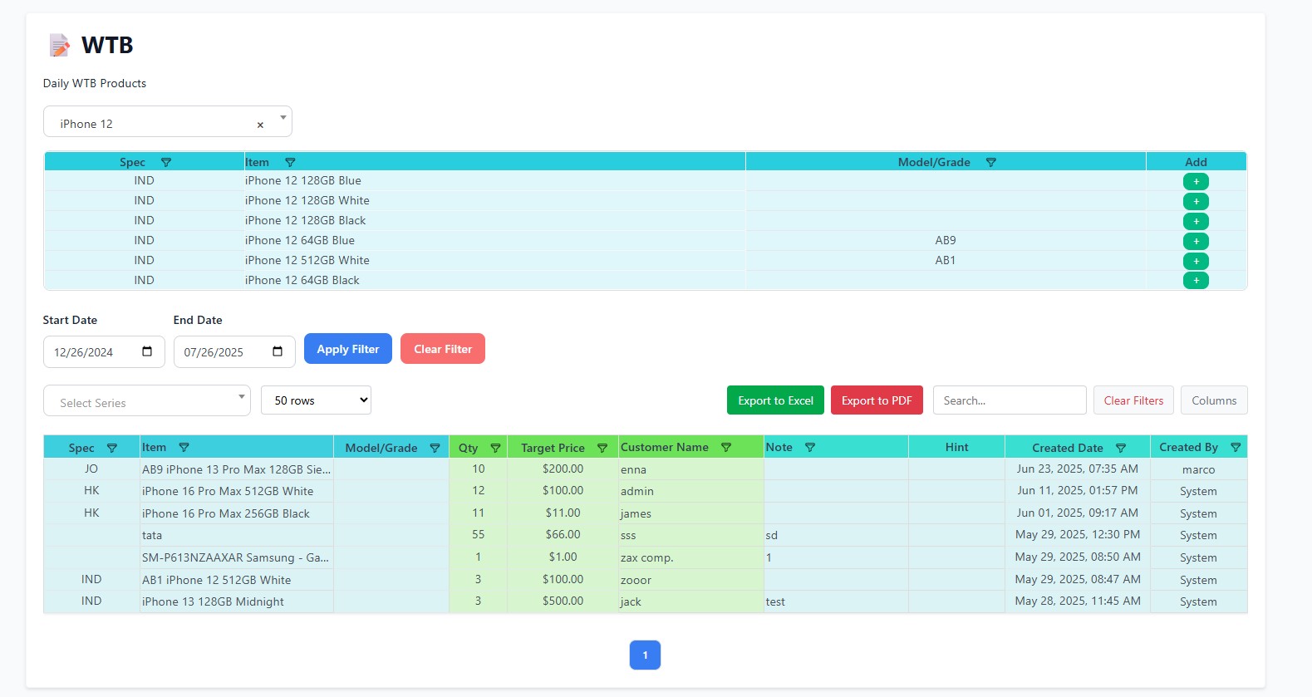Click the tata item cell
Image resolution: width=1312 pixels, height=697 pixels.
236,535
